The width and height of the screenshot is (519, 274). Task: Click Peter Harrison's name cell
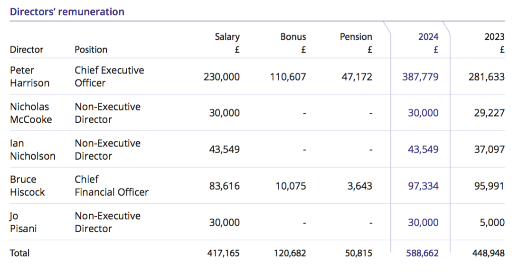[x=29, y=77]
